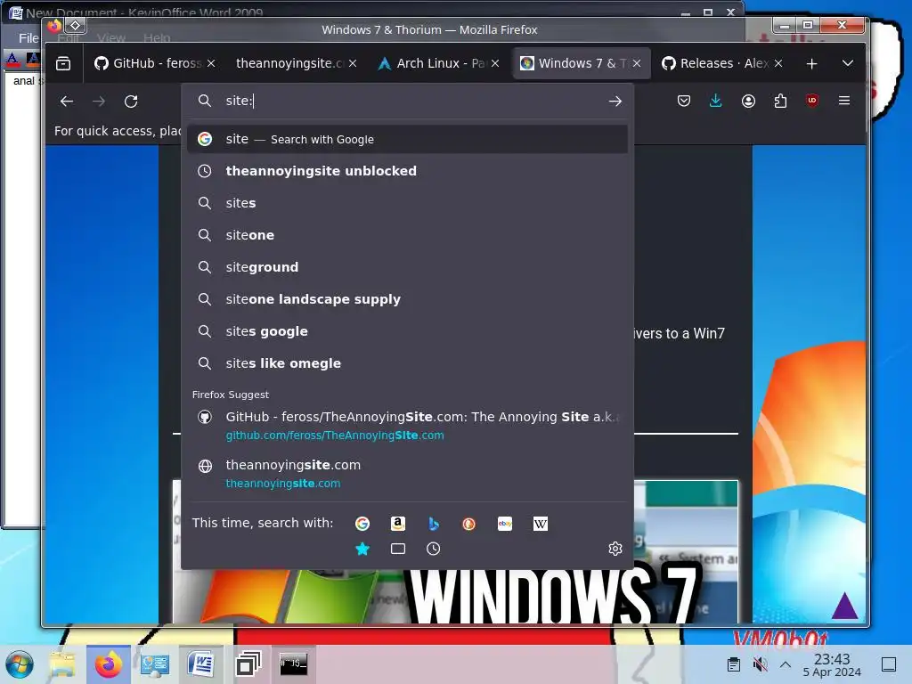
Task: Open file explorer from the taskbar
Action: pos(62,664)
